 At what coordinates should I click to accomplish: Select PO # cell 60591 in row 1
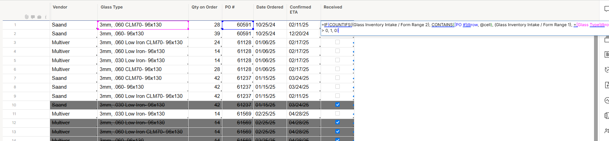click(x=238, y=25)
